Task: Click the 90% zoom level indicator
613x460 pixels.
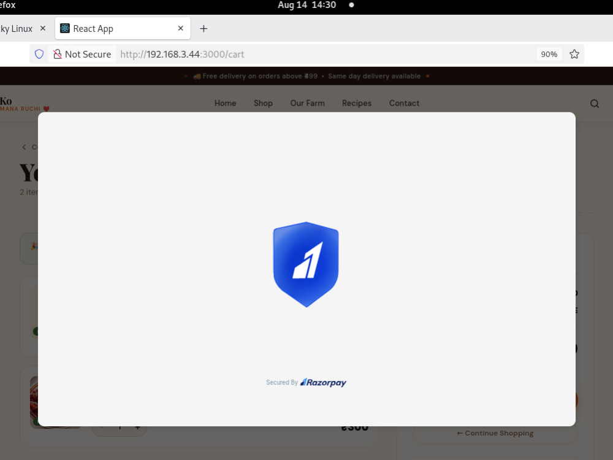Action: click(549, 55)
